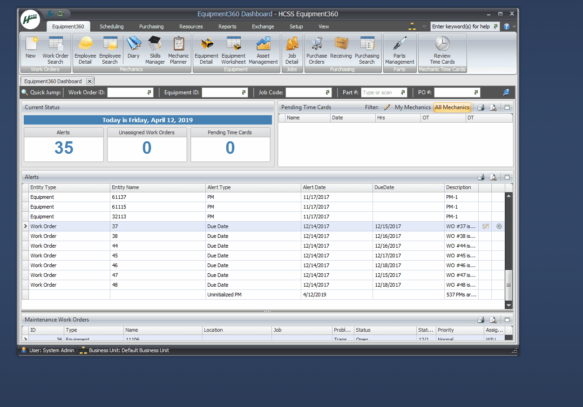Sort alerts by the Entity Type column
This screenshot has width=583, height=407.
[69, 188]
